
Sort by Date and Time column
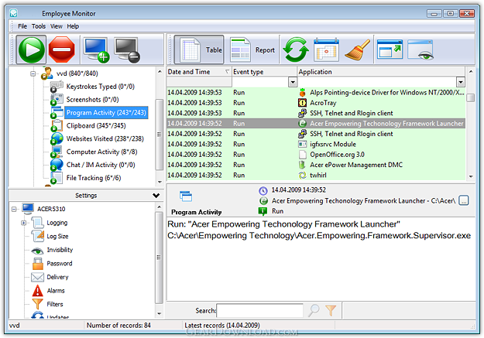click(199, 72)
